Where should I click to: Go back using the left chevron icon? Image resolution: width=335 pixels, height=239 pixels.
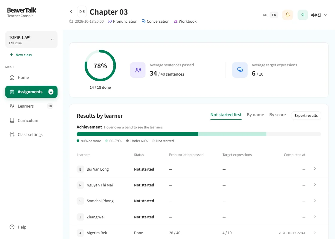point(71,12)
